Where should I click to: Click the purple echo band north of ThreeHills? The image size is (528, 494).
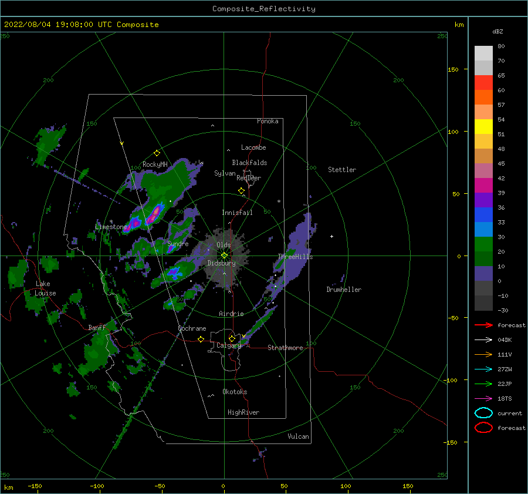point(302,236)
